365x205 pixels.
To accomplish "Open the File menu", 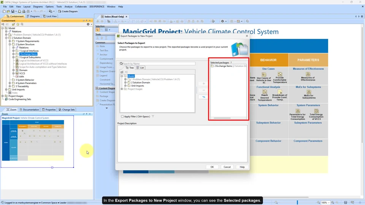I will 5,7.
